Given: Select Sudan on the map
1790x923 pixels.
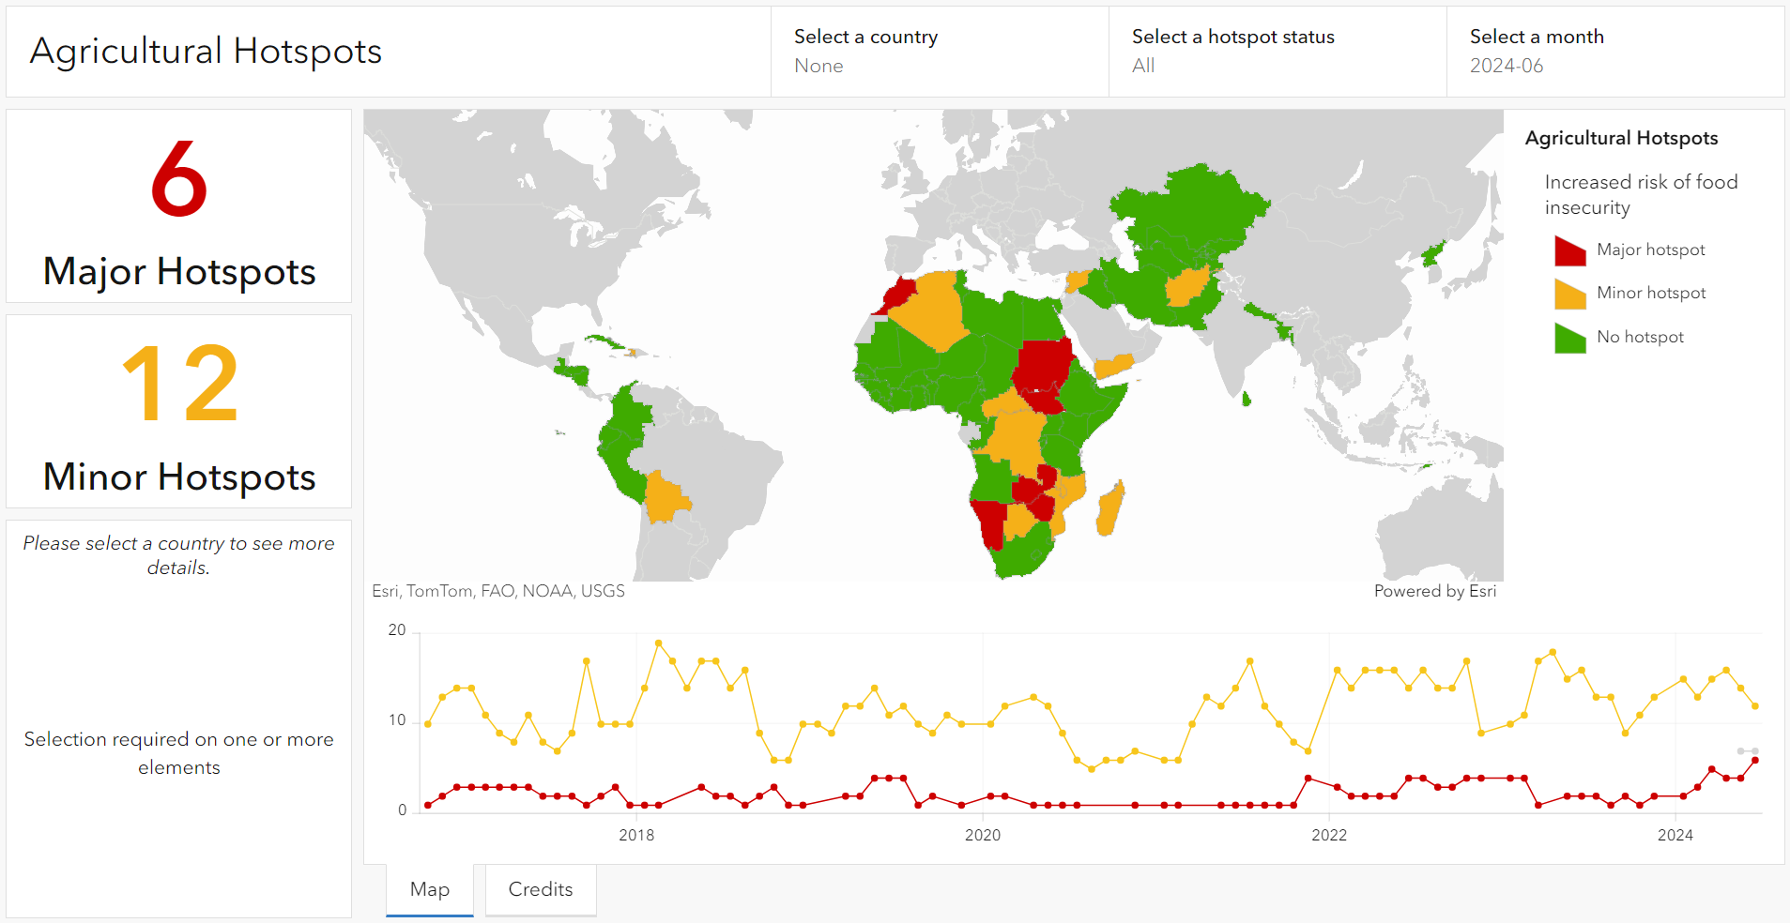Looking at the screenshot, I should pyautogui.click(x=1045, y=366).
